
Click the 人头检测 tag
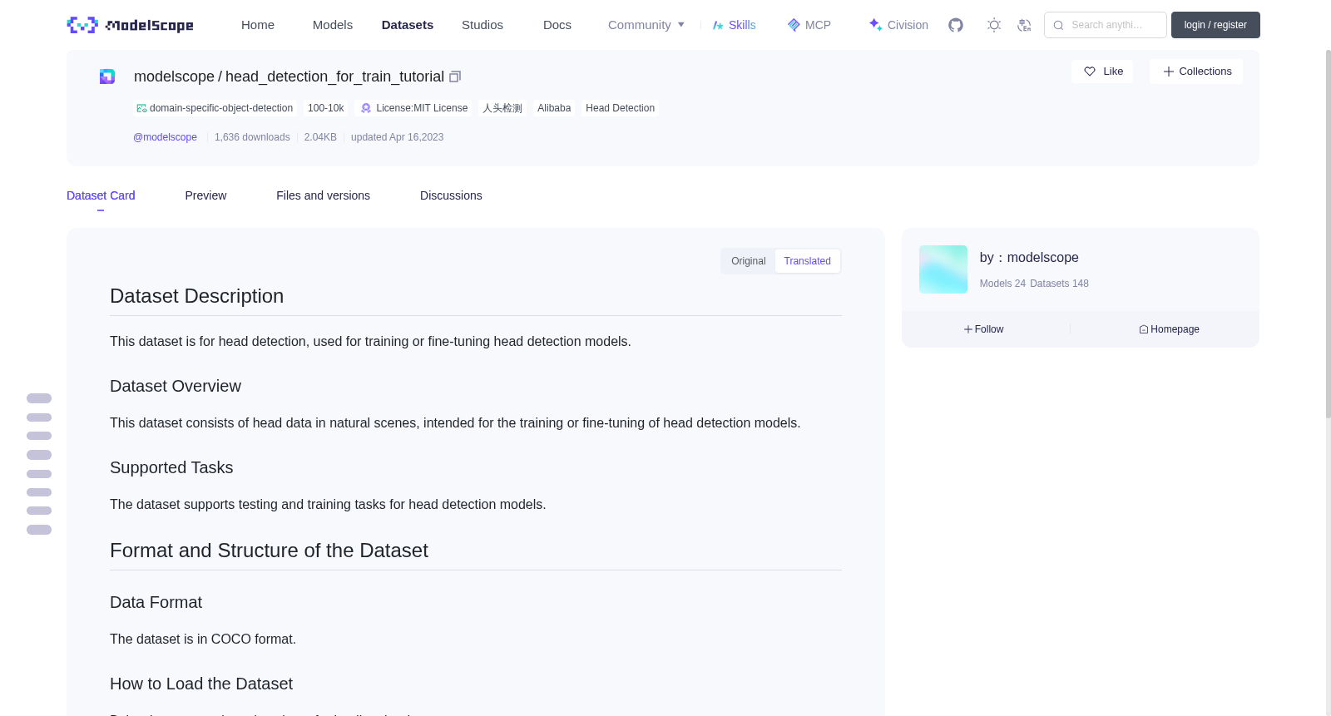click(x=502, y=108)
